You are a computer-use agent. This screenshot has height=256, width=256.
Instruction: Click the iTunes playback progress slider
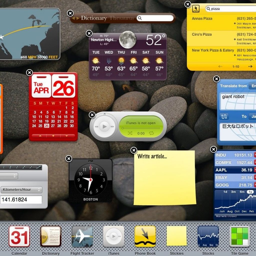tap(141, 128)
